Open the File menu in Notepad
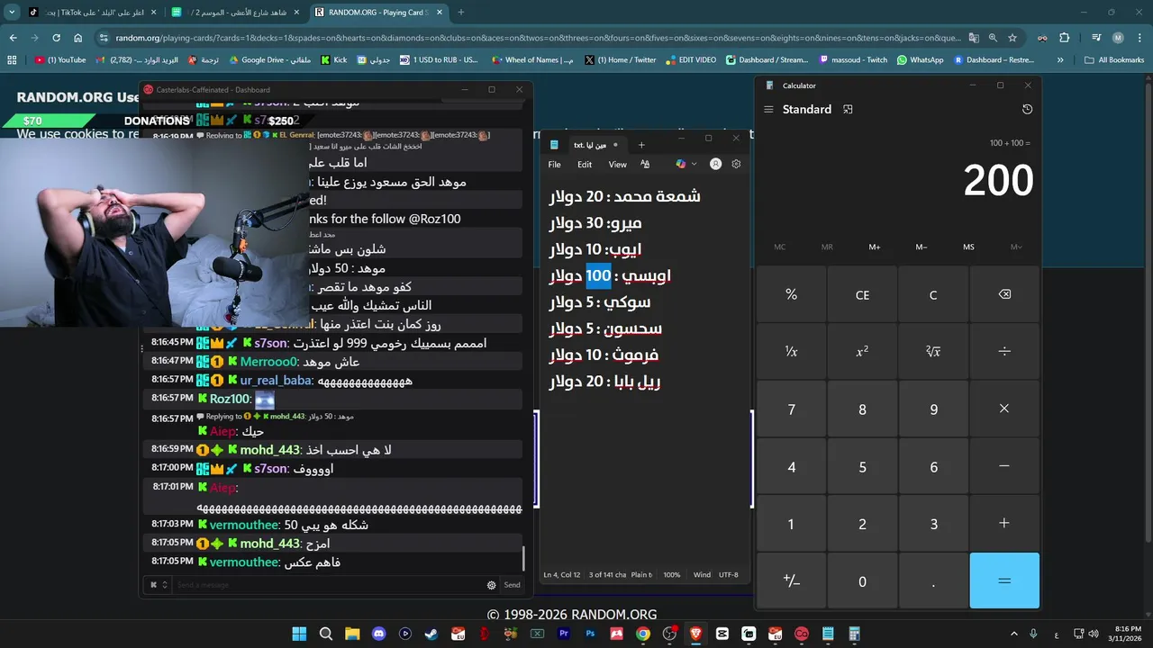1153x648 pixels. [x=554, y=165]
